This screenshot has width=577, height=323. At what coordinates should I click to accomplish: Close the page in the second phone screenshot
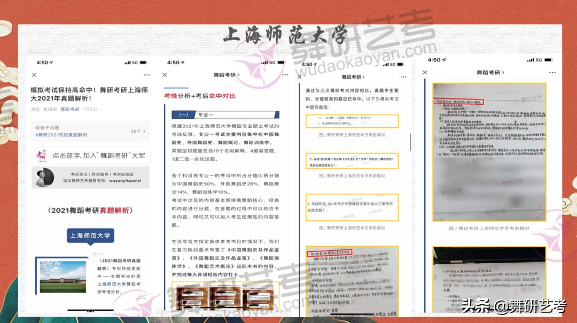(165, 75)
